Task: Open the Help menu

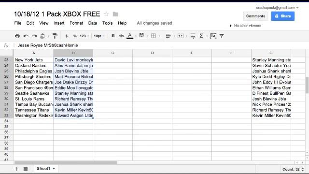Action: point(122,23)
